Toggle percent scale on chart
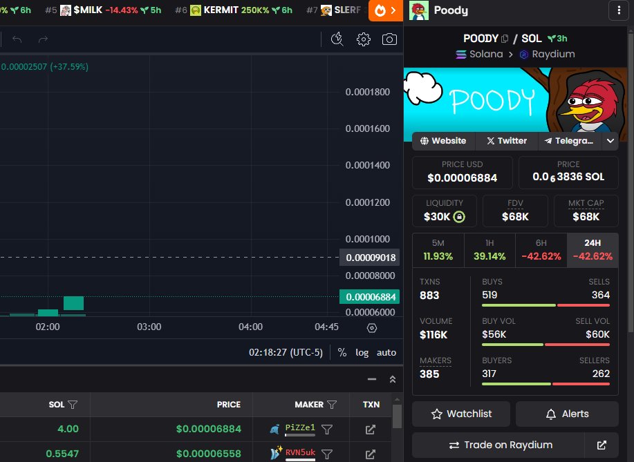 tap(342, 353)
